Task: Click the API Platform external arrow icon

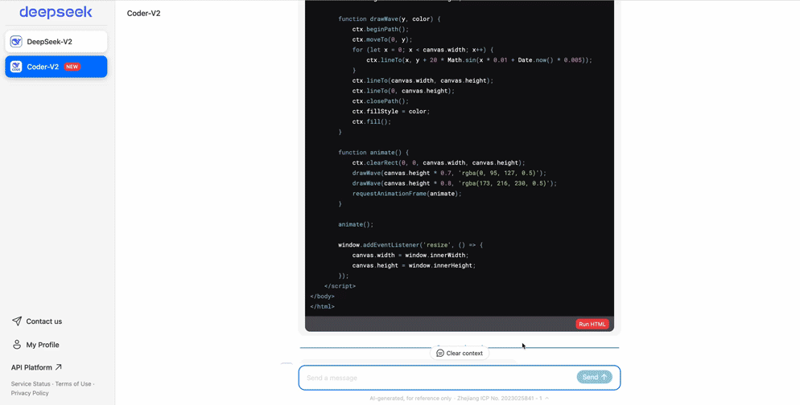Action: [59, 367]
